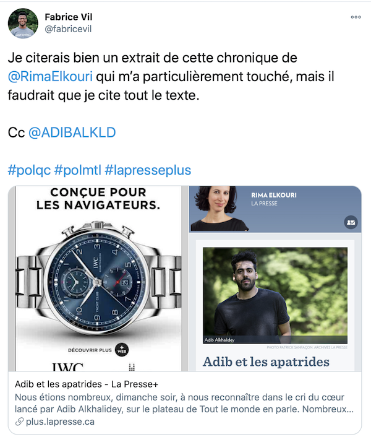
Task: Open the tweet's three-dot more options menu
Action: point(356,17)
